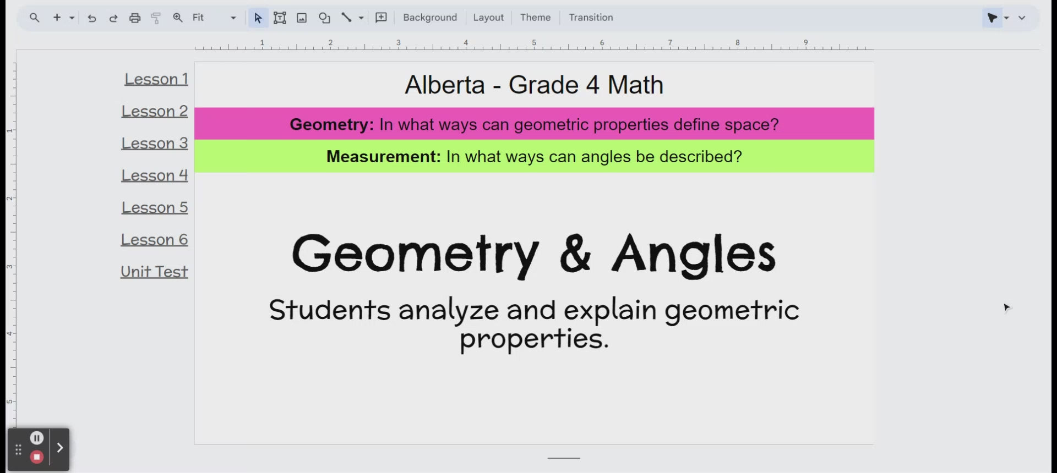Pause the screen recording
Viewport: 1057px width, 473px height.
tap(37, 438)
